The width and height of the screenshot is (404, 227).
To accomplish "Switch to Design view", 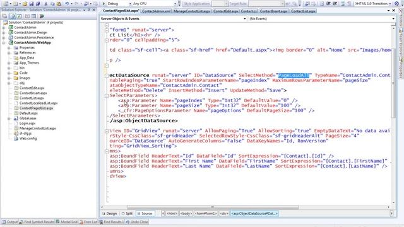I will (109, 214).
